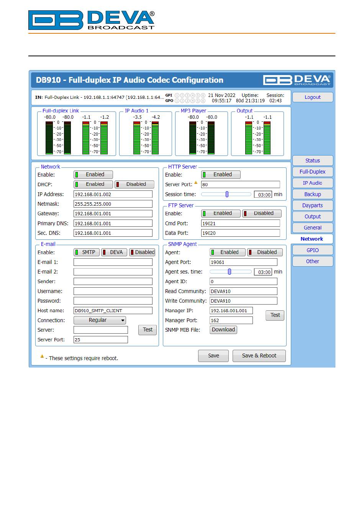The image size is (364, 521).
Task: Click the MP3 Player level meter
Action: (x=202, y=138)
